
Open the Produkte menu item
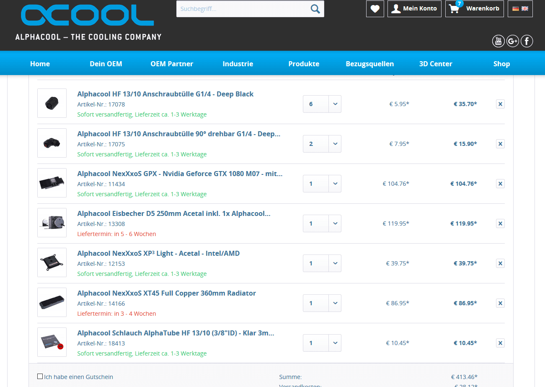pos(304,64)
